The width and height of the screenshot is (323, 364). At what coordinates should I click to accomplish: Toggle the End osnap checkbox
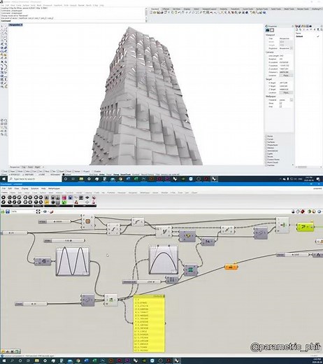[x=3, y=171]
